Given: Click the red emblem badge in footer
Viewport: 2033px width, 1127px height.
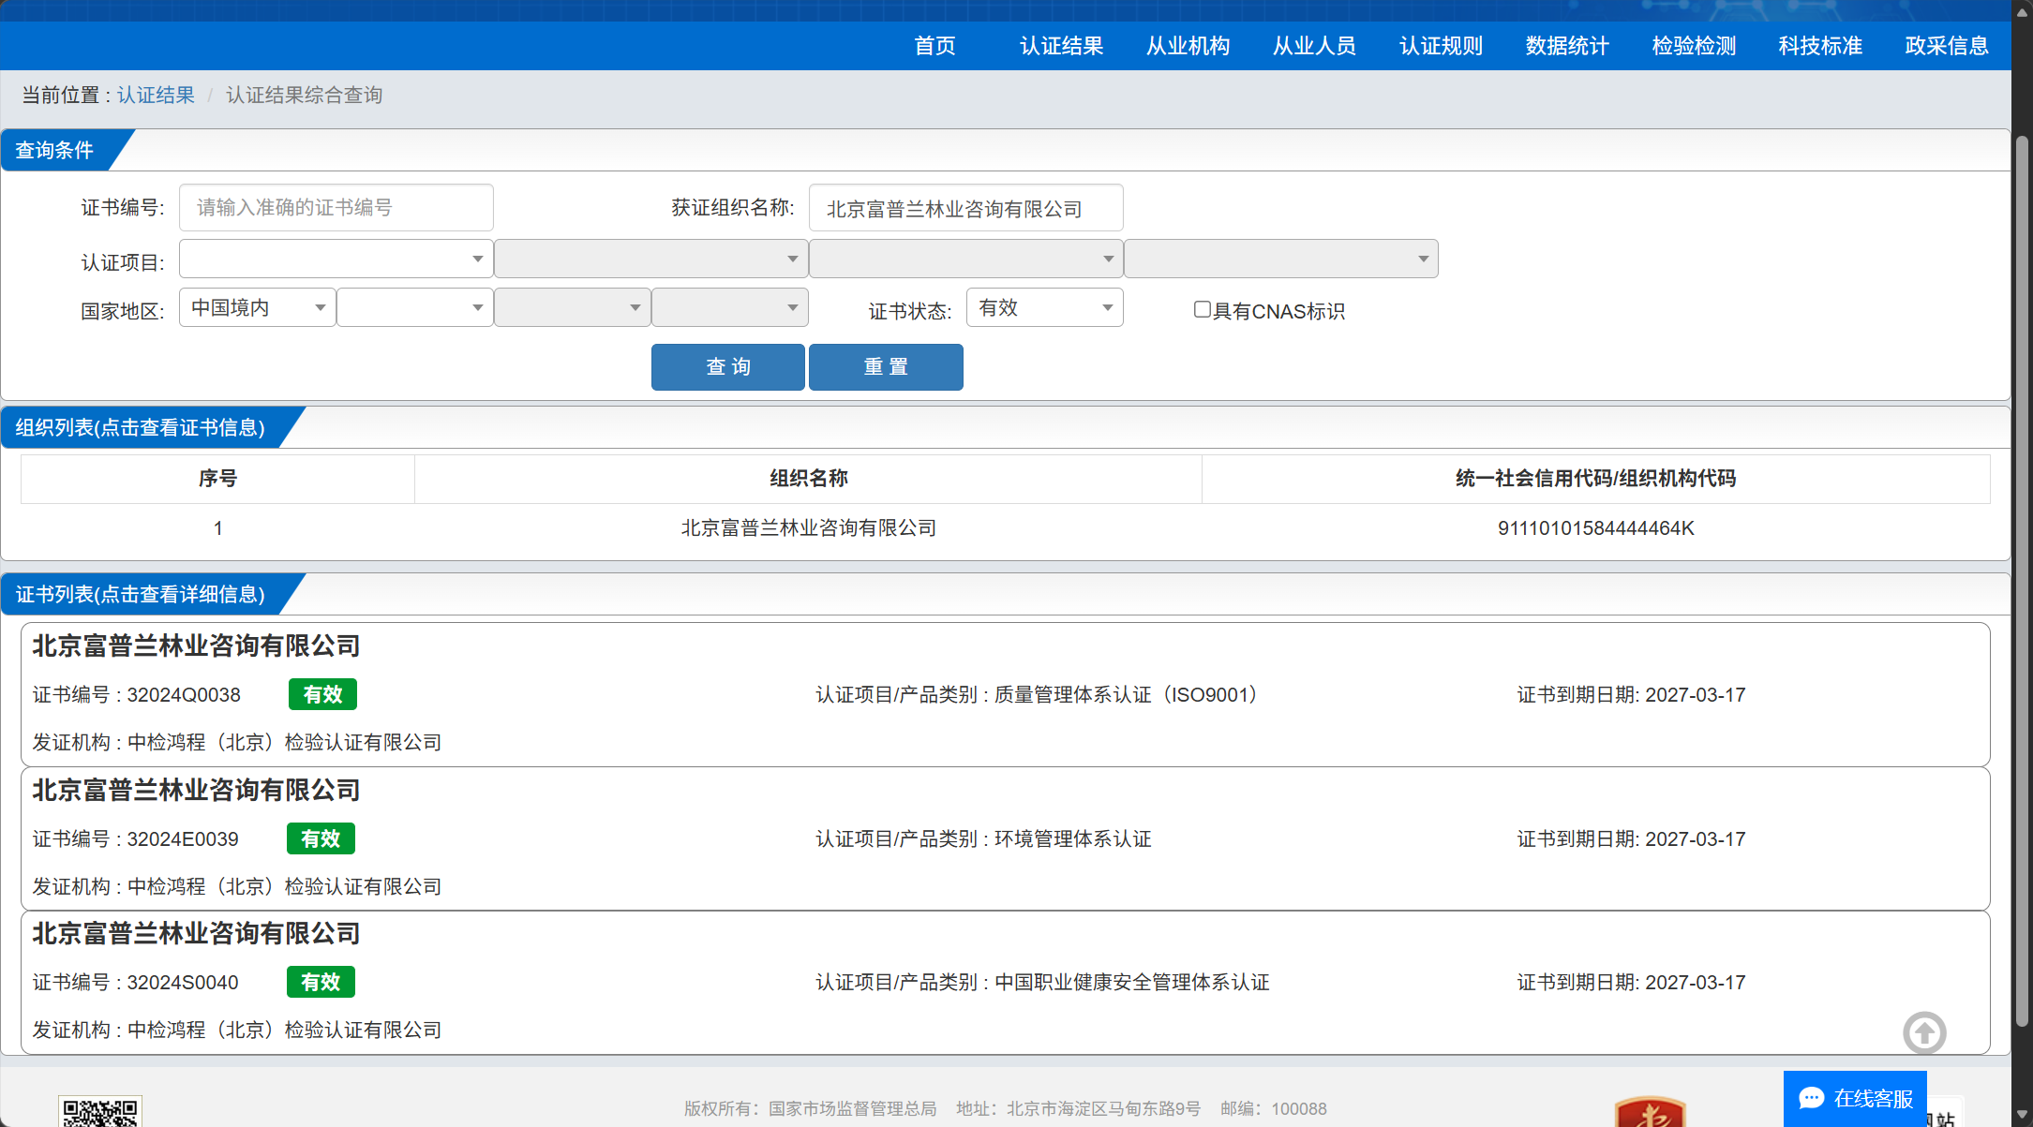Looking at the screenshot, I should click(1650, 1113).
